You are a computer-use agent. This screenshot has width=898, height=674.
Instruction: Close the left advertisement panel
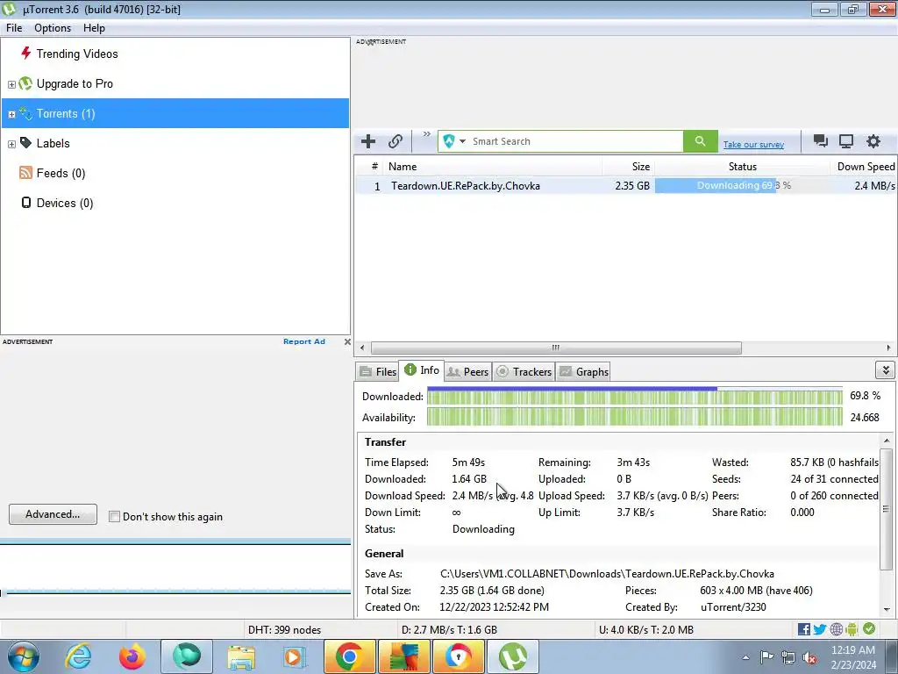(347, 341)
